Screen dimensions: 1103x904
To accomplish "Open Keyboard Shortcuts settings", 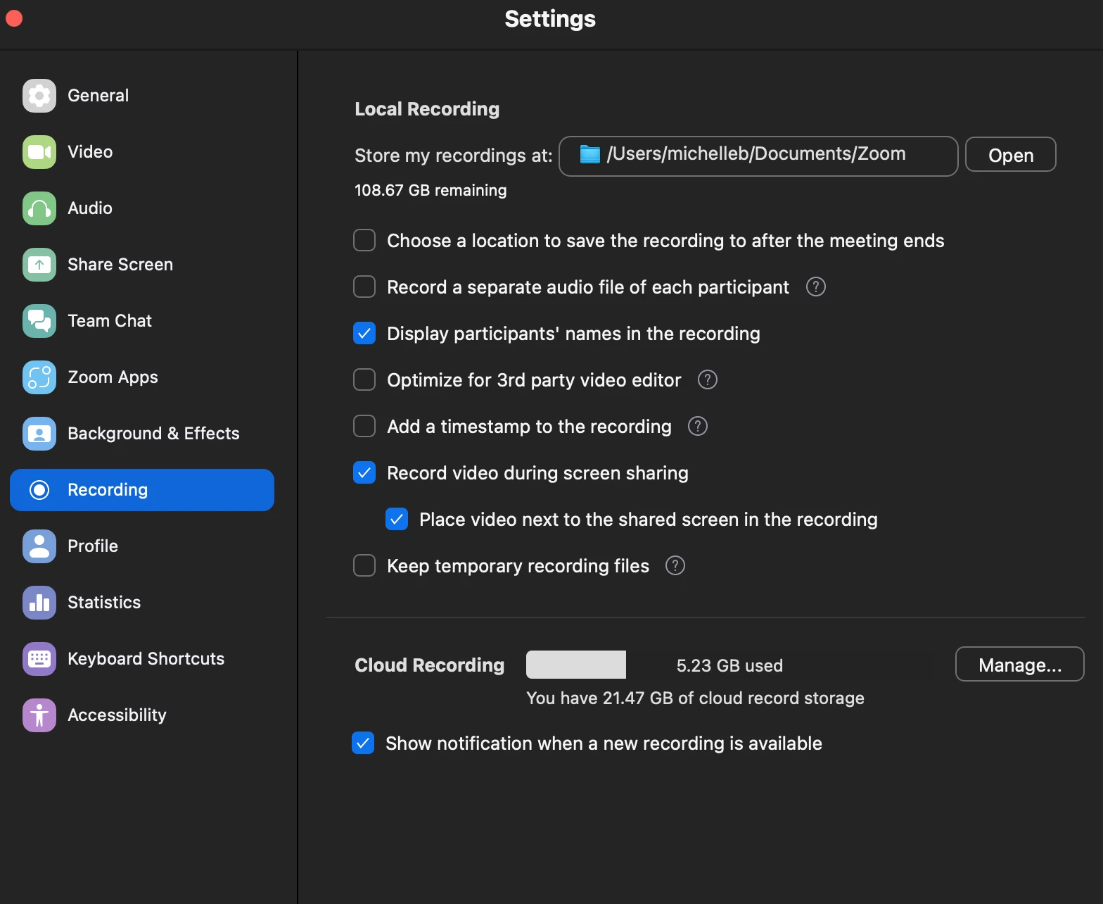I will 142,659.
